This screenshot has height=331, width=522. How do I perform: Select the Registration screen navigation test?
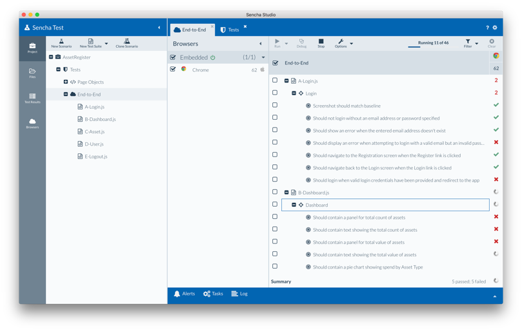386,155
